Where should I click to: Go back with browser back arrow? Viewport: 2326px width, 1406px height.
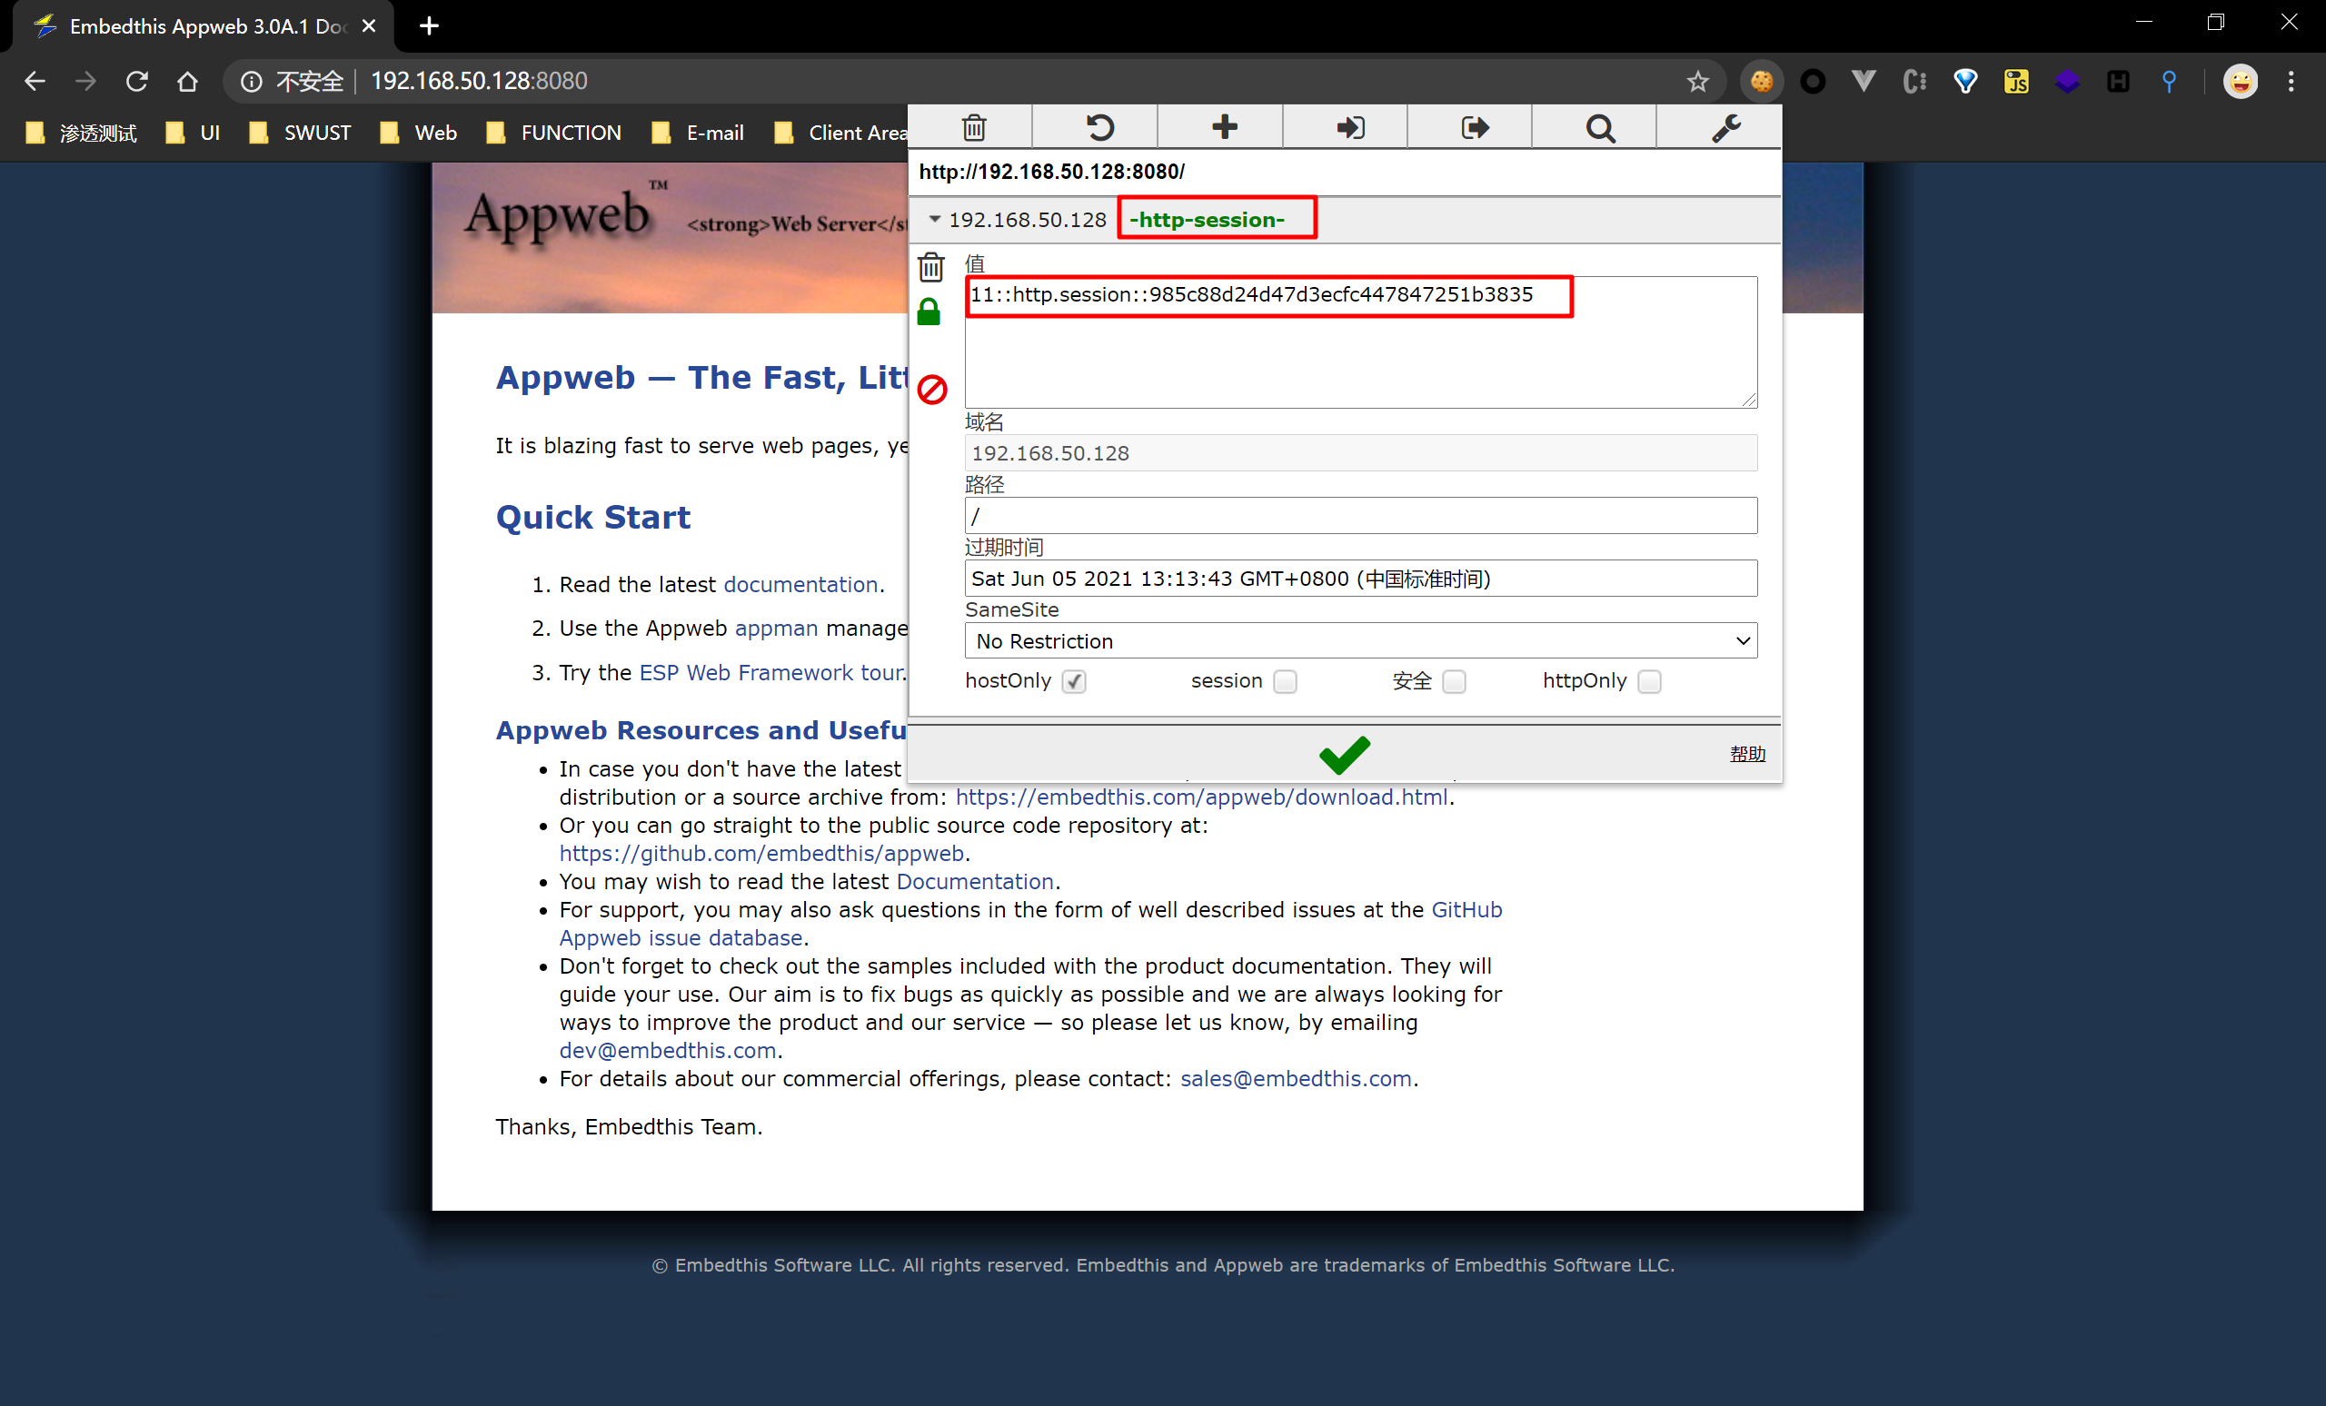coord(35,81)
